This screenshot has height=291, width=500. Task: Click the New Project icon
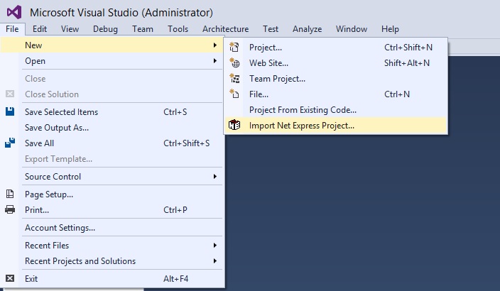pyautogui.click(x=234, y=48)
